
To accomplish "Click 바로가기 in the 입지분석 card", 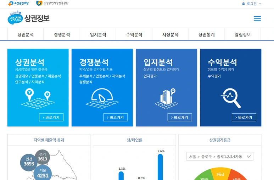I will 180,117.
